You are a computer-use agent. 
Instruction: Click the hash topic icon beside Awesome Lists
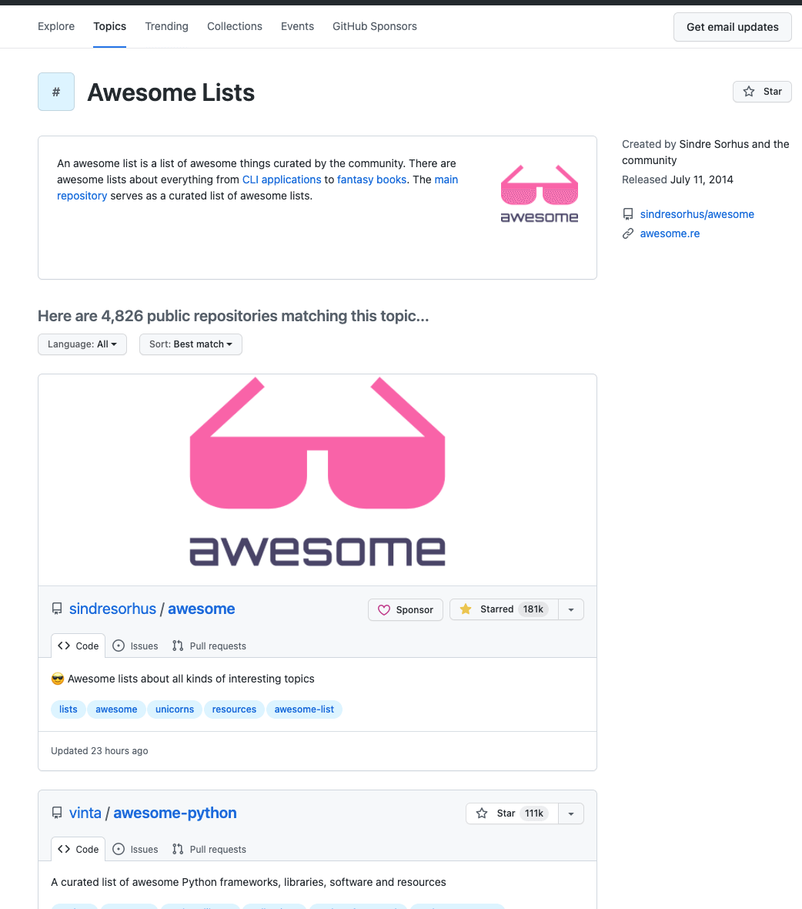tap(56, 92)
